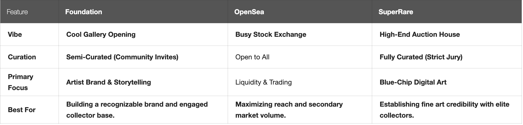Select Establishing fine art credibility cell

(x=444, y=110)
